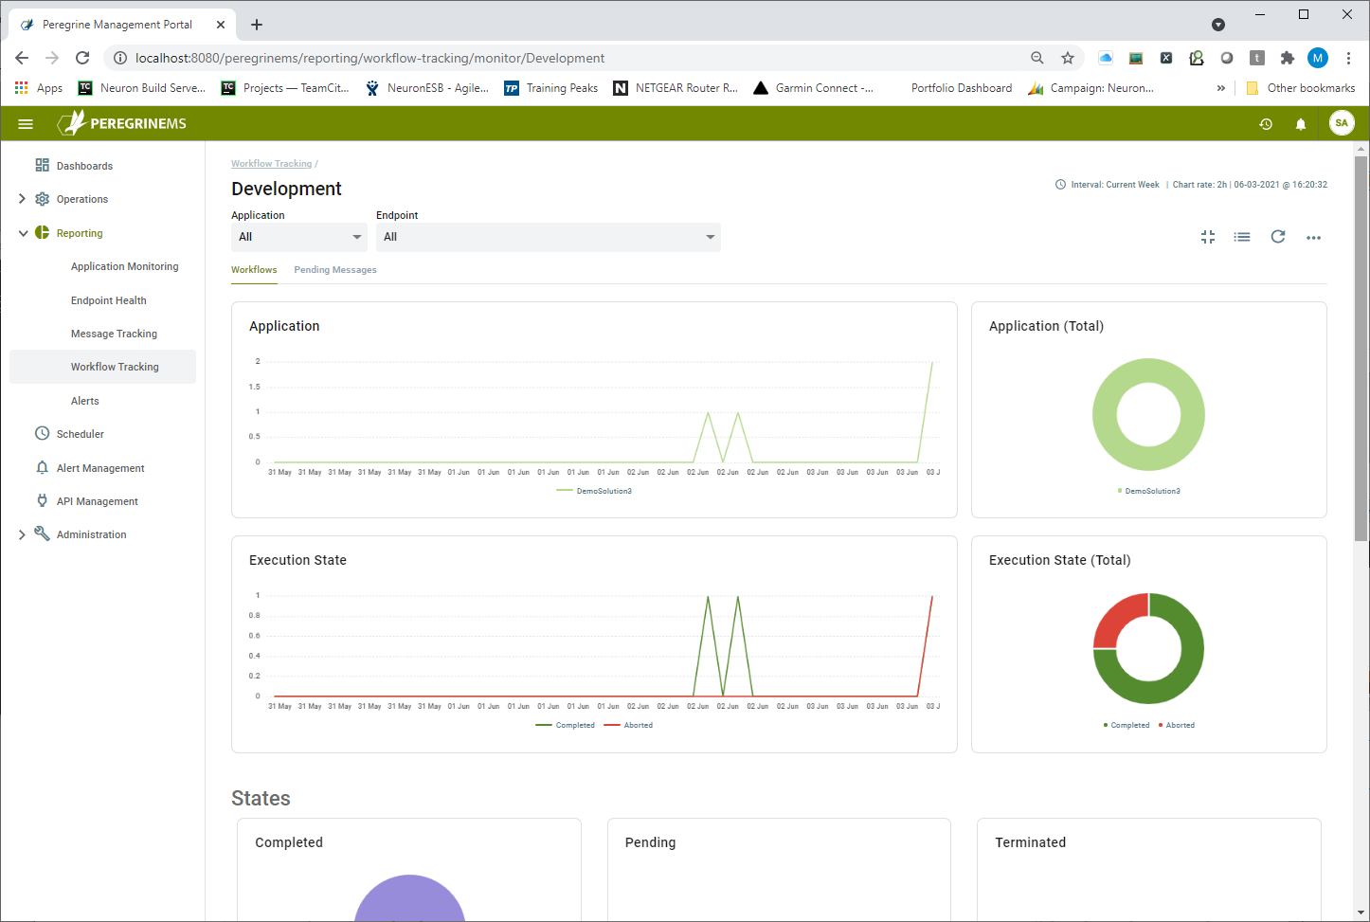This screenshot has height=922, width=1370.
Task: Open Application Monitoring in the sidebar
Action: (124, 266)
